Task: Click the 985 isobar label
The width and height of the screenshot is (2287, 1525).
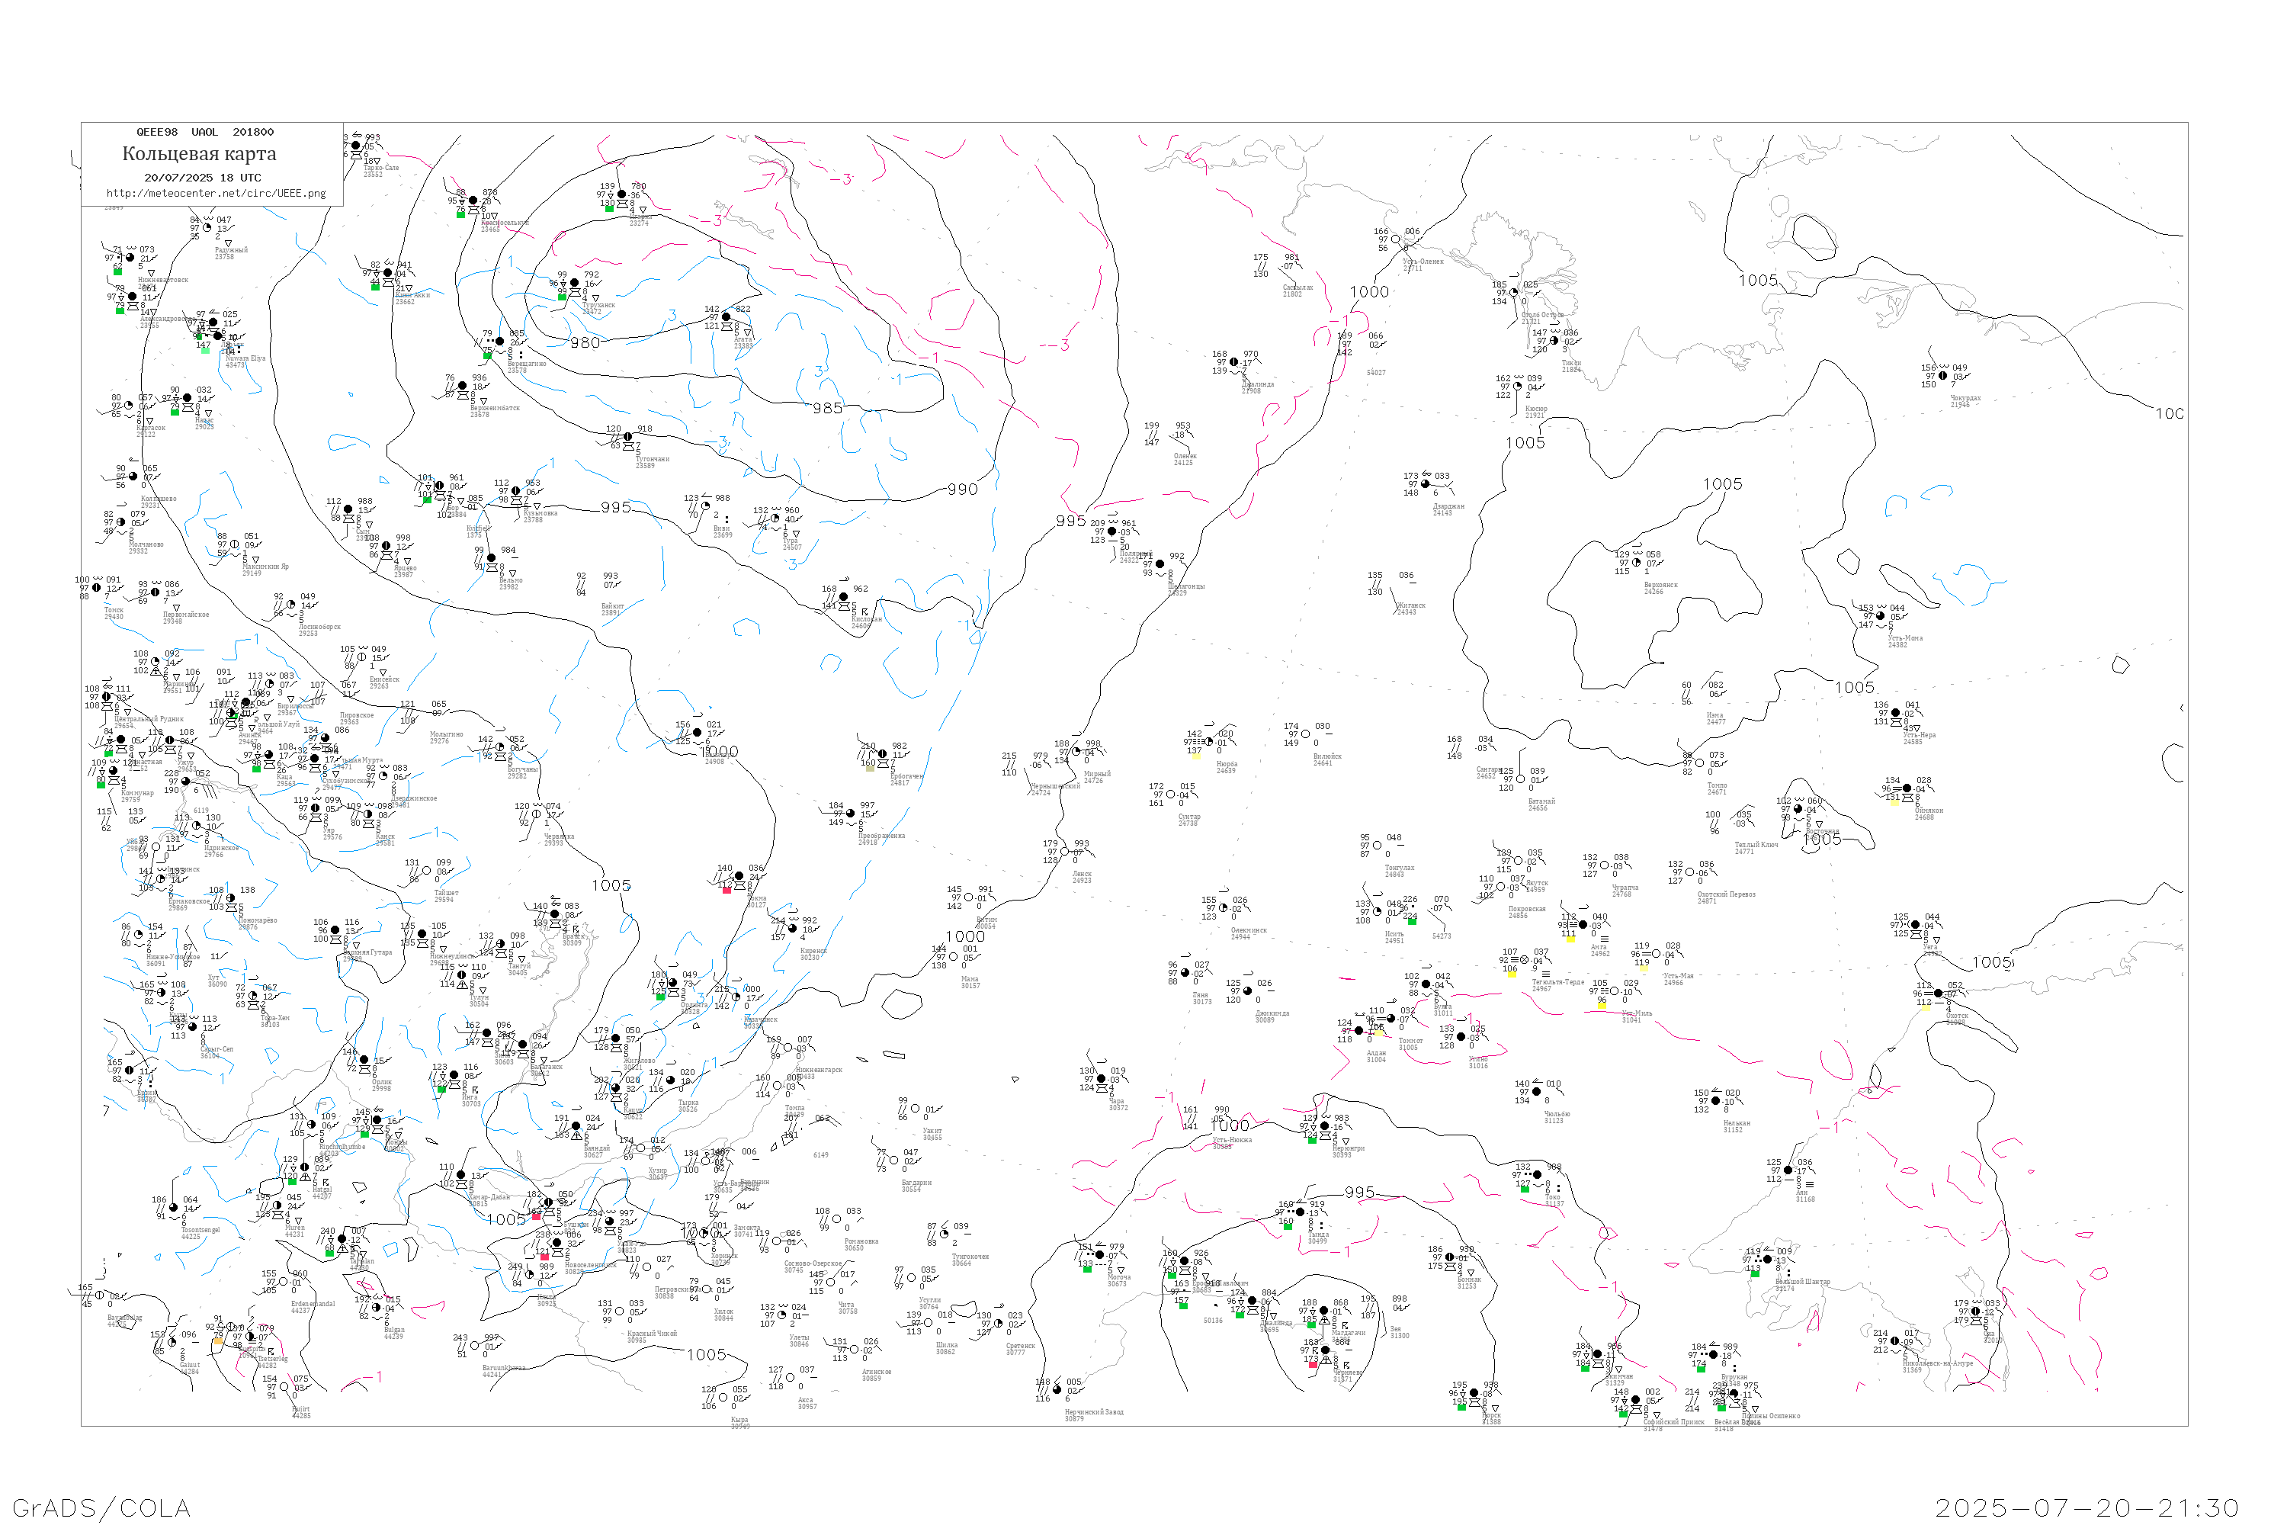Action: [827, 409]
